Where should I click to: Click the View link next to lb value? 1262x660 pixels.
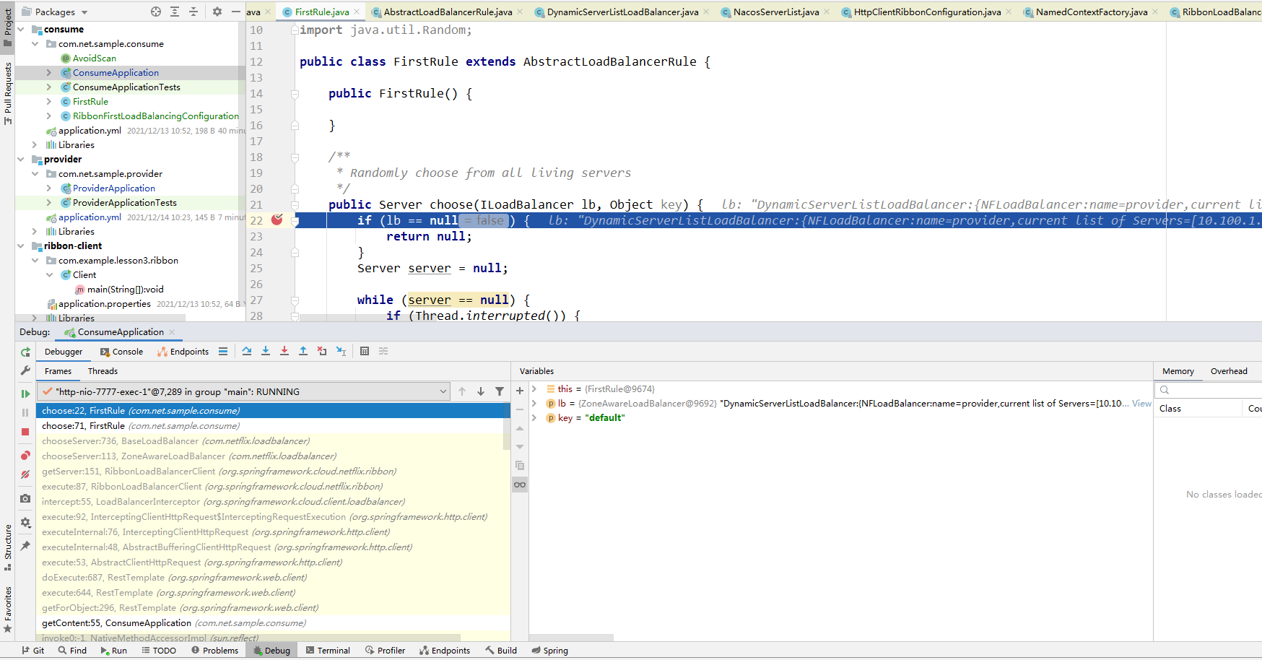pos(1141,403)
